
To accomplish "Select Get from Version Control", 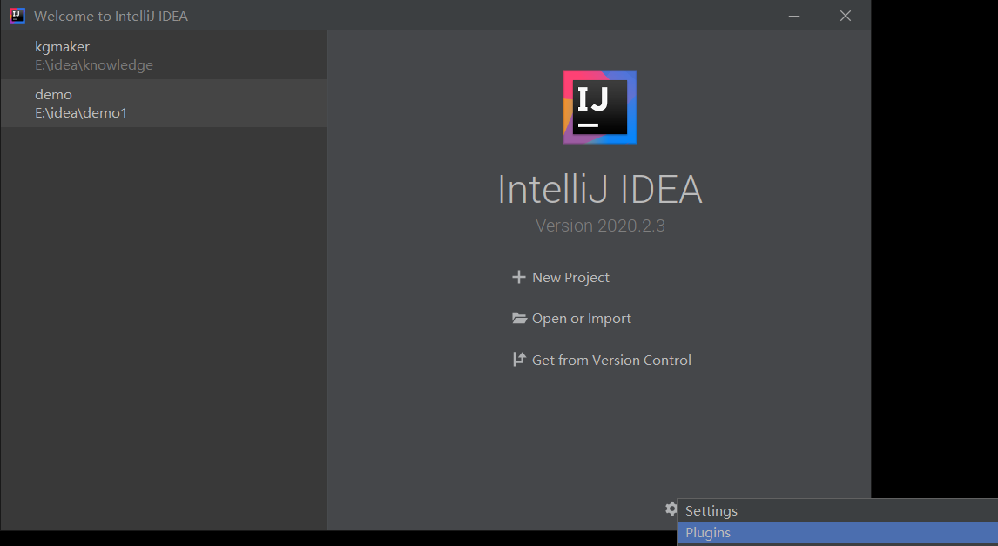I will pyautogui.click(x=611, y=361).
